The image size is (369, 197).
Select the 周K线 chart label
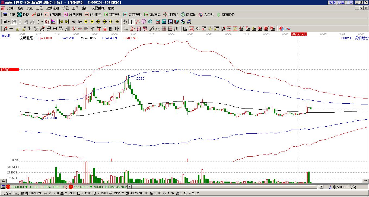click(x=5, y=36)
